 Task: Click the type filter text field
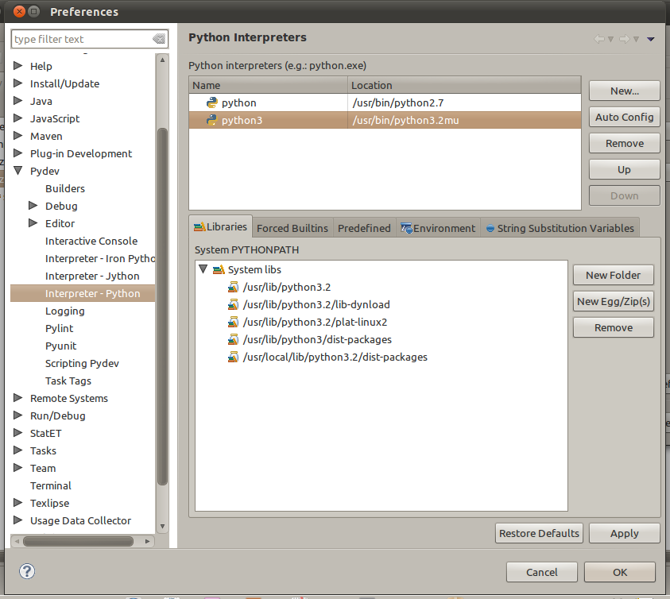(79, 39)
